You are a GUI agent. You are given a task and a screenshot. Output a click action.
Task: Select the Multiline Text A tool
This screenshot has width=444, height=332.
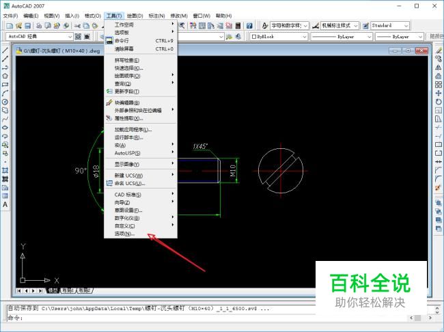[x=5, y=204]
